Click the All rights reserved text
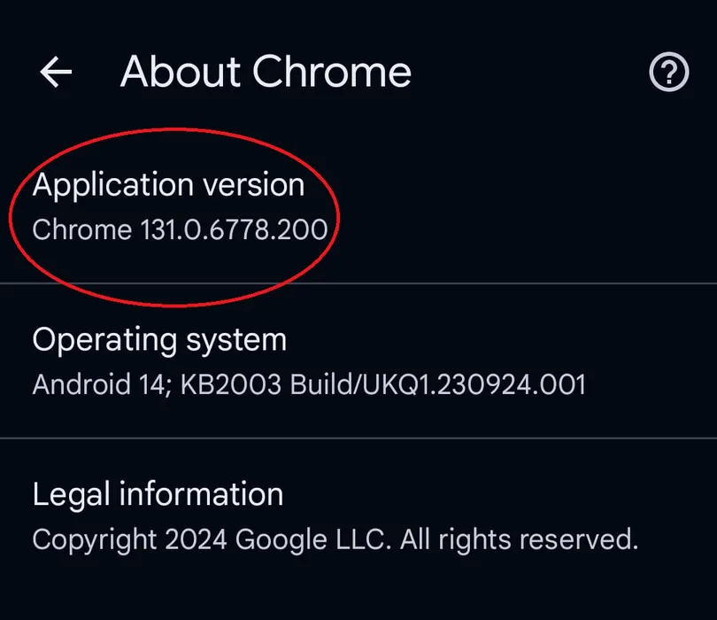Screen dimensions: 717x620 click(x=519, y=539)
